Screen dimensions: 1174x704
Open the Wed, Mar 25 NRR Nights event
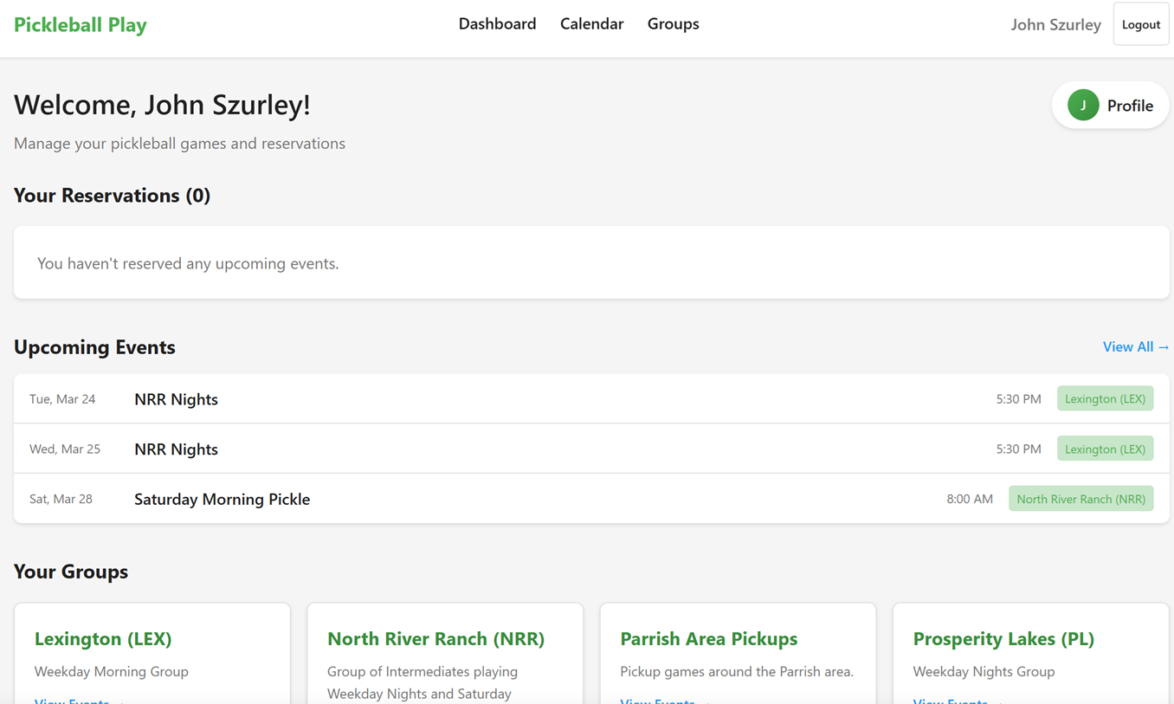[591, 449]
